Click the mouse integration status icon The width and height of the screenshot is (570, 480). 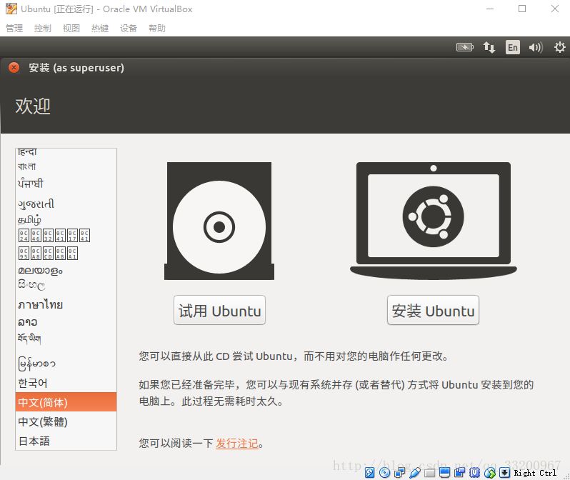click(x=490, y=472)
